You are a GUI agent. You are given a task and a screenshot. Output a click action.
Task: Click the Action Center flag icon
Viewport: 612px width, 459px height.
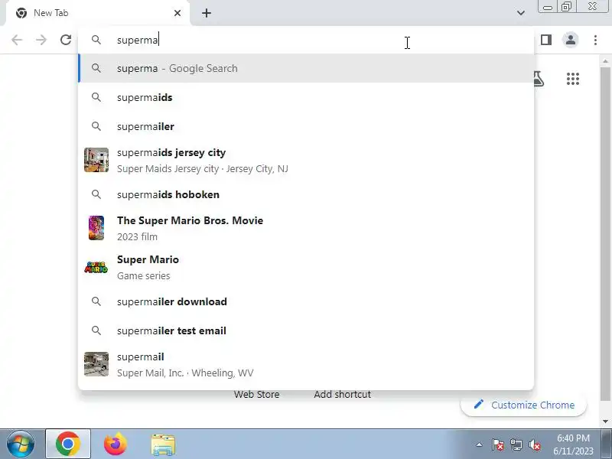coord(498,444)
